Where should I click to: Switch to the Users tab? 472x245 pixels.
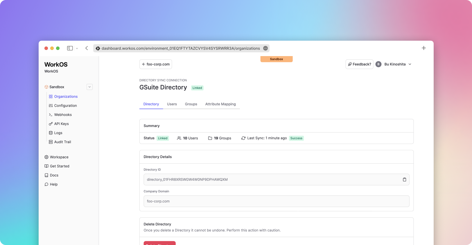pos(172,104)
